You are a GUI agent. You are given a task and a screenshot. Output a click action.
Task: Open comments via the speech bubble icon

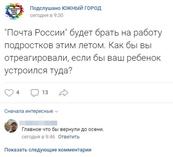[34, 93]
